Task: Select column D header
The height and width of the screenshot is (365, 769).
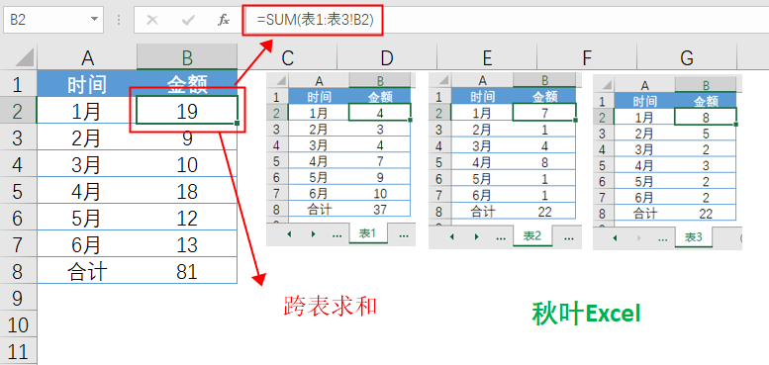Action: pos(387,57)
